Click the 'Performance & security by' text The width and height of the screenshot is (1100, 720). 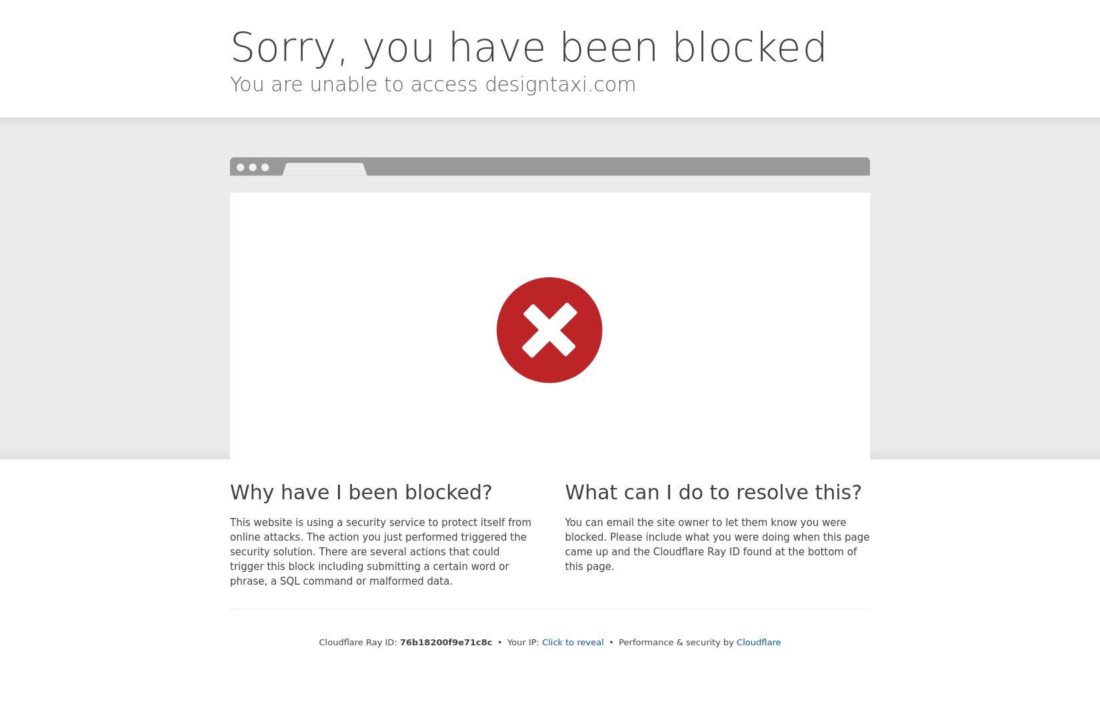(x=676, y=642)
